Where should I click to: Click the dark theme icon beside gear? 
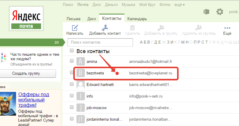(x=206, y=12)
